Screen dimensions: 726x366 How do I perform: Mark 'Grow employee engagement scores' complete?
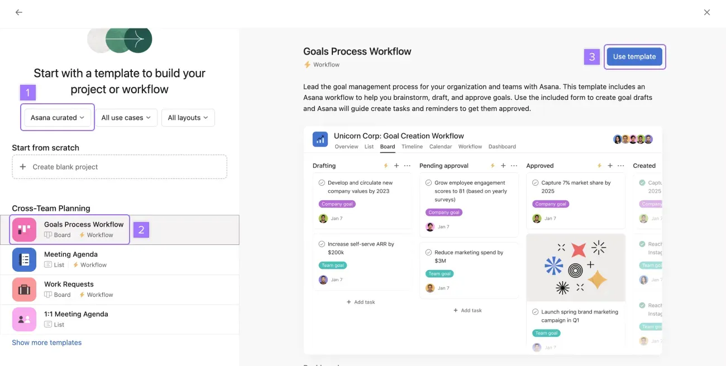click(428, 182)
